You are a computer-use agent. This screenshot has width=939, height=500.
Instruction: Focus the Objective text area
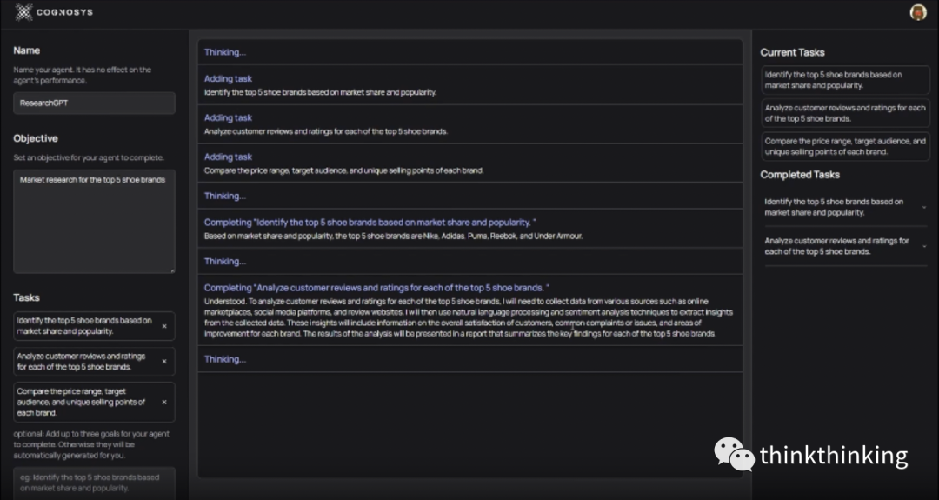tap(94, 222)
